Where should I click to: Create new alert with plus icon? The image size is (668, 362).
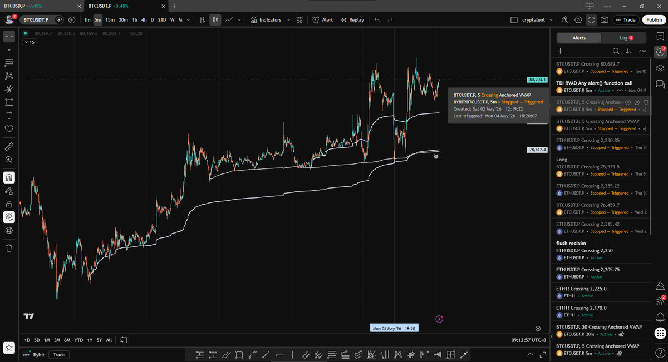(561, 51)
